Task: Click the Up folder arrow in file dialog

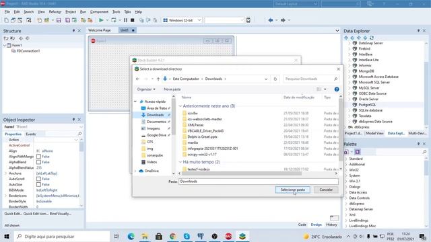Action: pos(158,79)
